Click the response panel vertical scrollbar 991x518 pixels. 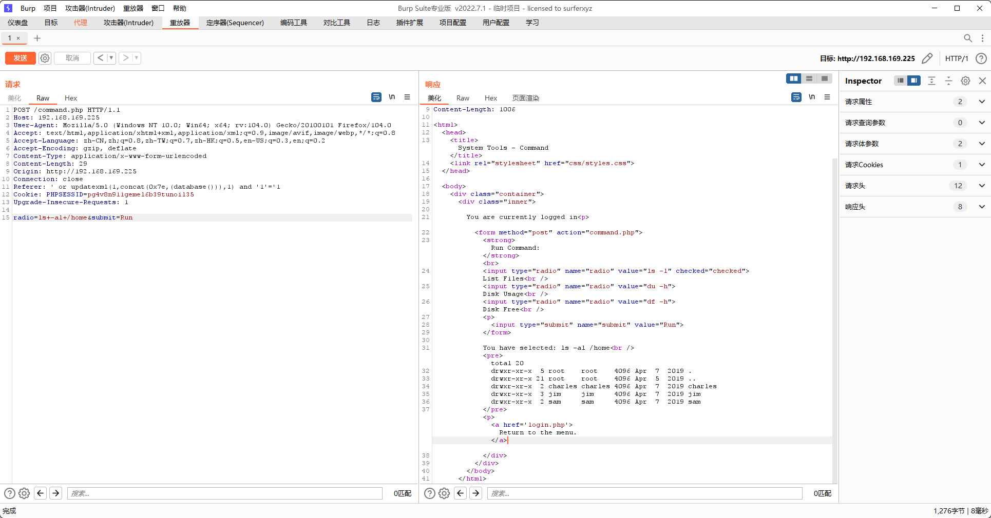pyautogui.click(x=835, y=321)
